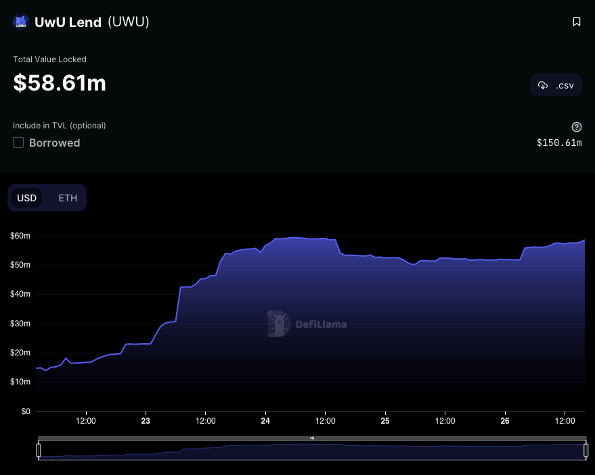This screenshot has width=595, height=475.
Task: Grab the right range slider handle
Action: point(586,451)
